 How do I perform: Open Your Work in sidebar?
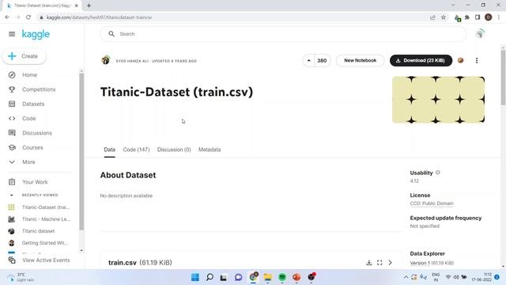(35, 182)
